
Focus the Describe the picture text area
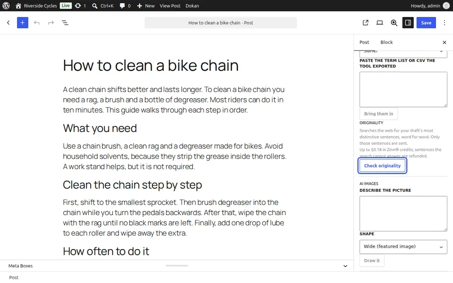point(403,214)
